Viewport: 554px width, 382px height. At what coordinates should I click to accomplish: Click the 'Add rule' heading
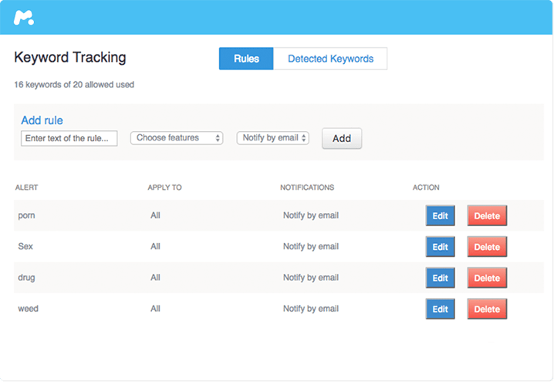pos(42,120)
